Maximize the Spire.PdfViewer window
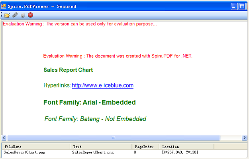Screen dimensions: 249x159 pos(242,6)
